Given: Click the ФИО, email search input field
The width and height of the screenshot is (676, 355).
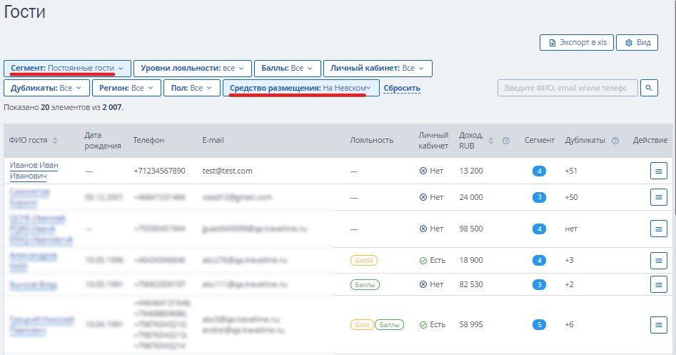Looking at the screenshot, I should [x=567, y=88].
